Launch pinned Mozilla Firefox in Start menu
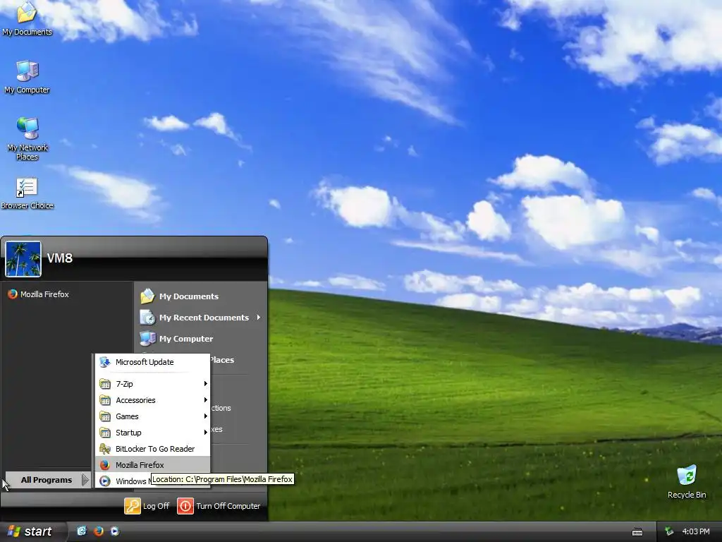Viewport: 722px width, 542px height. (x=39, y=294)
